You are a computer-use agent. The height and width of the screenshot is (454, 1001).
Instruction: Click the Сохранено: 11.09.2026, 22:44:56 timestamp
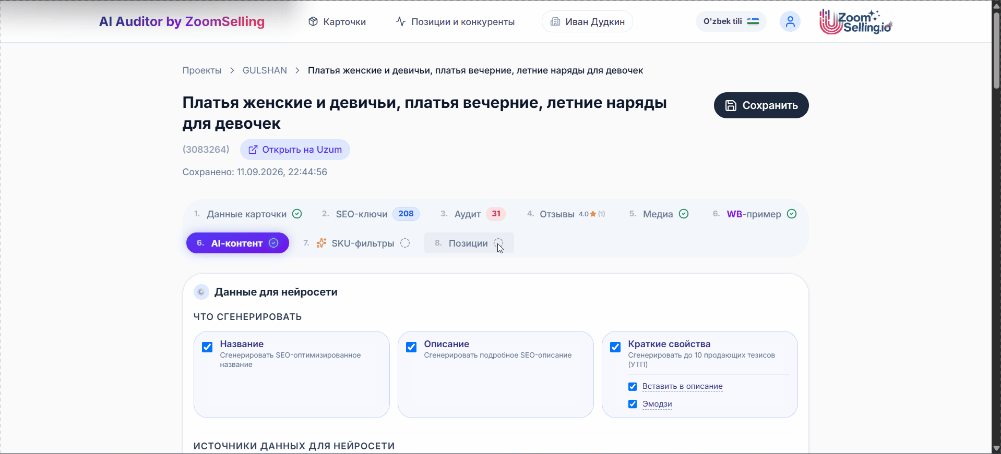tap(255, 172)
